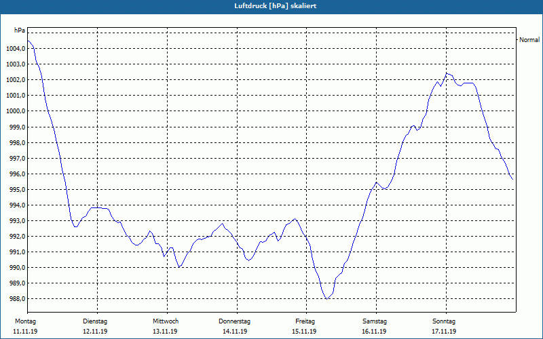543x339 pixels.
Task: Select the 989,0 axis value
Action: tap(17, 283)
